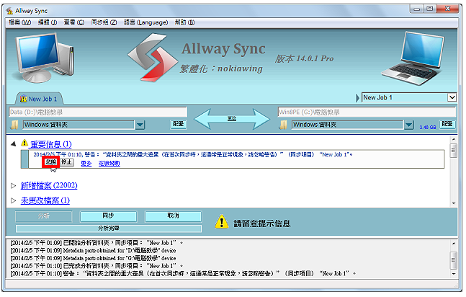Click the arrow icon left of job dropdown
466x297 pixels.
coord(357,98)
